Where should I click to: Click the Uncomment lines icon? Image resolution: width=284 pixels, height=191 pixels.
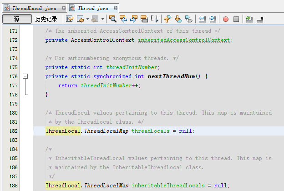point(260,20)
